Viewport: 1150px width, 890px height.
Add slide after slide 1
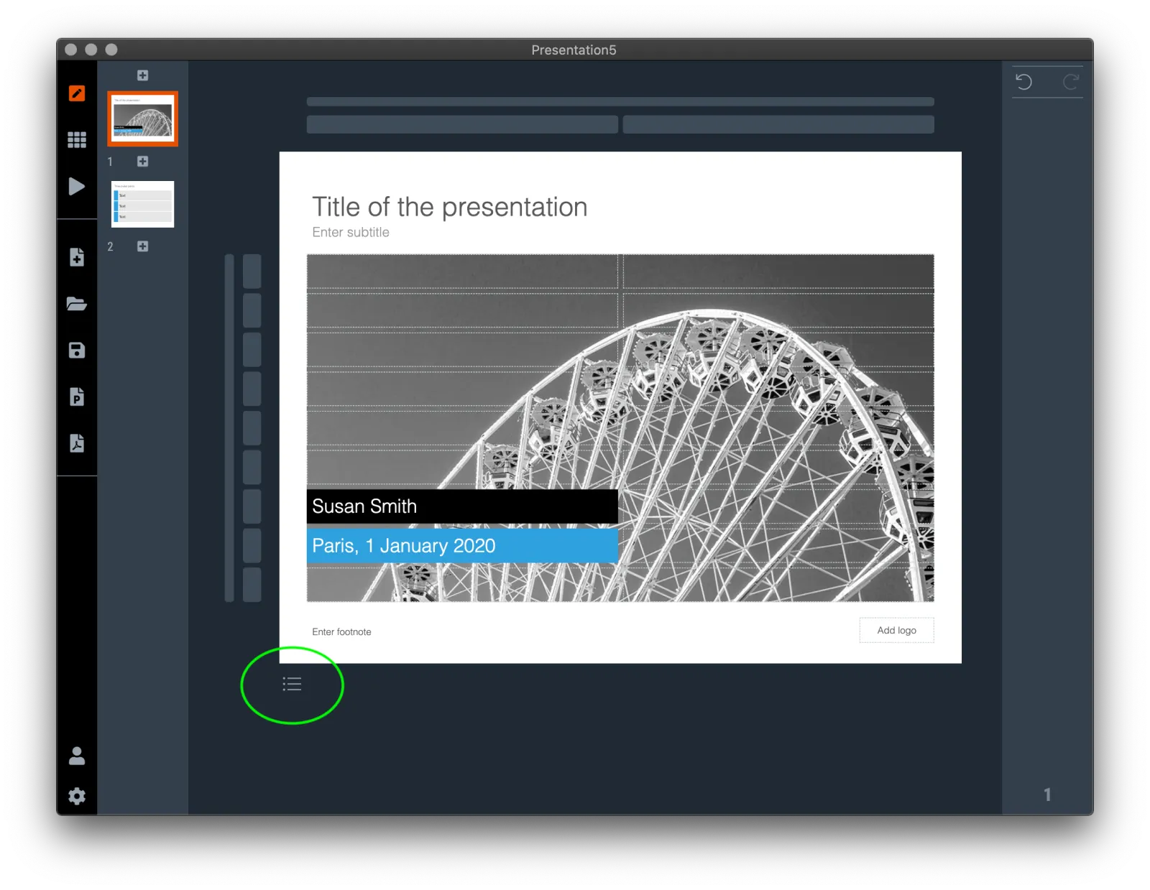tap(142, 161)
